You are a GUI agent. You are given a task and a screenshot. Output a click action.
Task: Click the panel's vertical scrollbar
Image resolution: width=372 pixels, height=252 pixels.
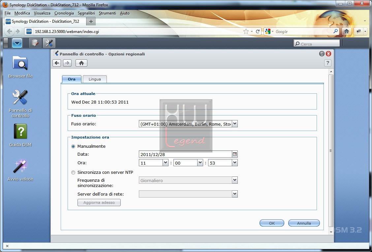click(331, 150)
